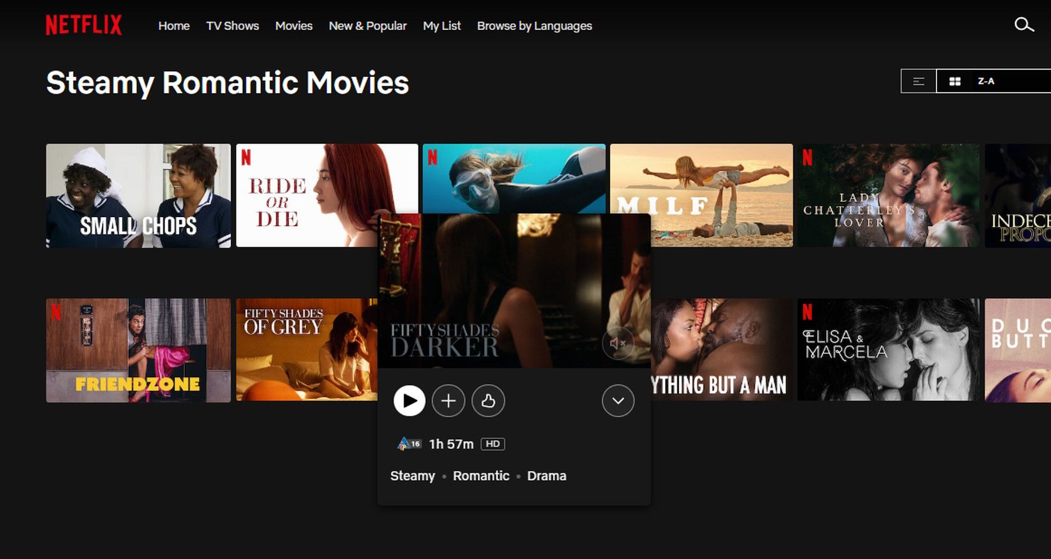Add Fifty Shades Darker to My List
Viewport: 1051px width, 559px height.
pos(449,401)
